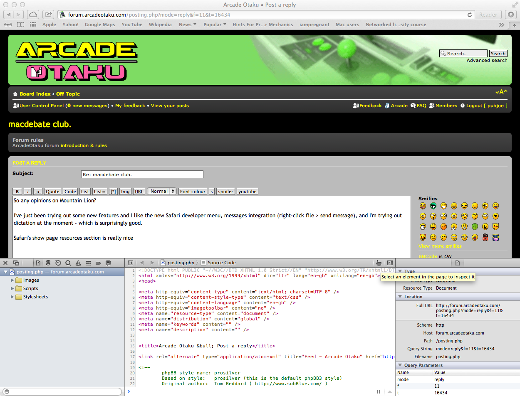This screenshot has width=520, height=396.
Task: Collapse the Query Parameters section
Action: point(400,365)
